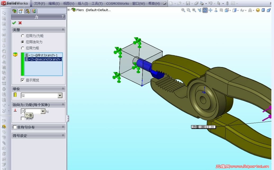
Task: Switch to the FeatureManager design tree tab
Action: coord(14,11)
